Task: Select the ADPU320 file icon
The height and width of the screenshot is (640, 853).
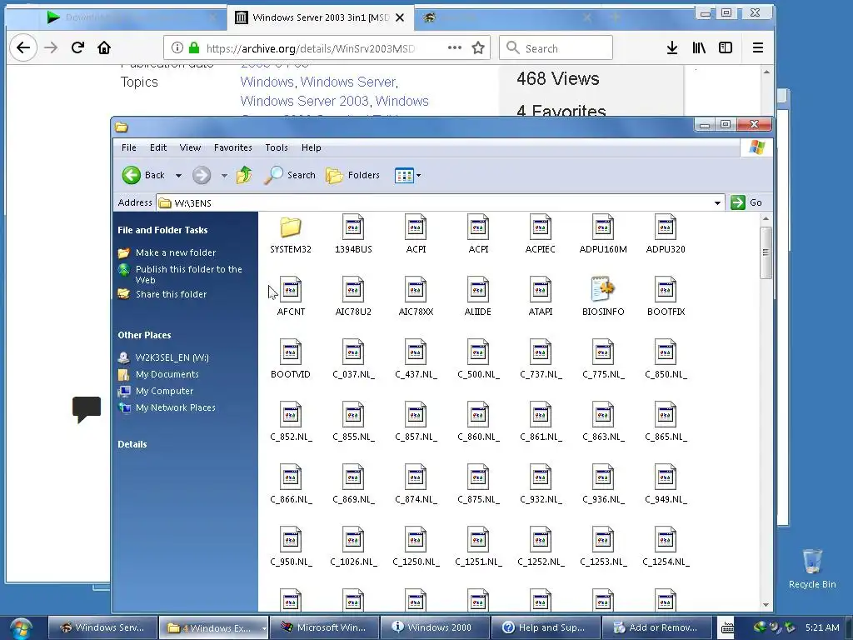Action: (x=666, y=227)
